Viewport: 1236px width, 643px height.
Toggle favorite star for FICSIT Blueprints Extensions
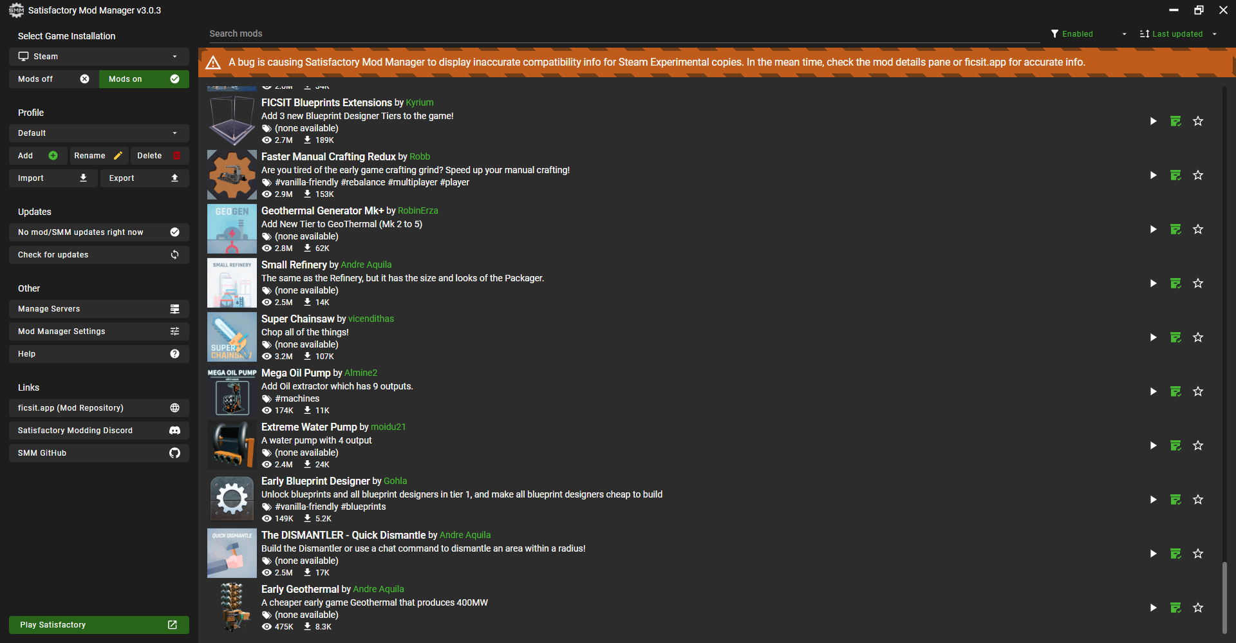pos(1198,121)
